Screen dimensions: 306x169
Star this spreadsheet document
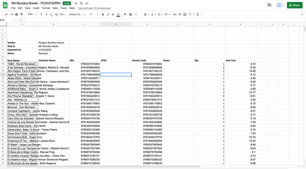(76, 3)
